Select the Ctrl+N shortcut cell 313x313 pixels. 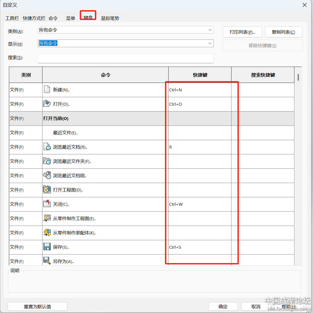pyautogui.click(x=200, y=90)
